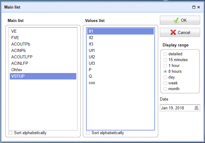Select Ohřev in the Main list

tap(43, 70)
